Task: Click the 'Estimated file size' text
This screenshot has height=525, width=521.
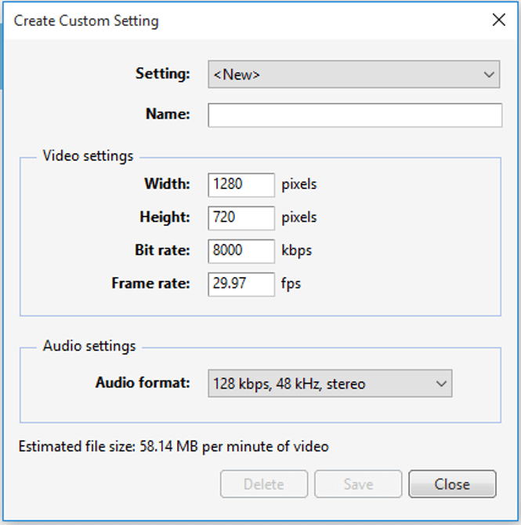Action: click(174, 447)
